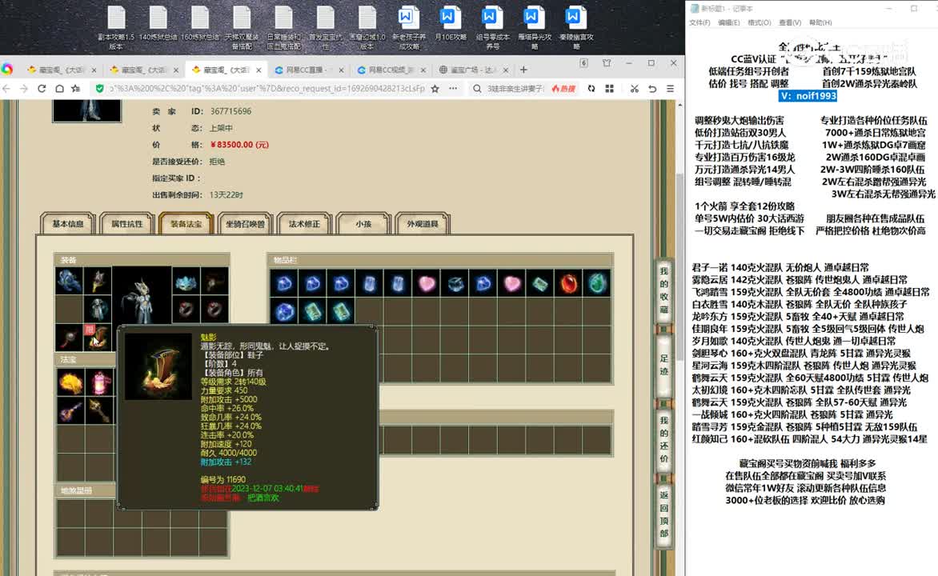The height and width of the screenshot is (576, 938).
Task: Click 我的收藏 sidebar button
Action: (x=664, y=290)
